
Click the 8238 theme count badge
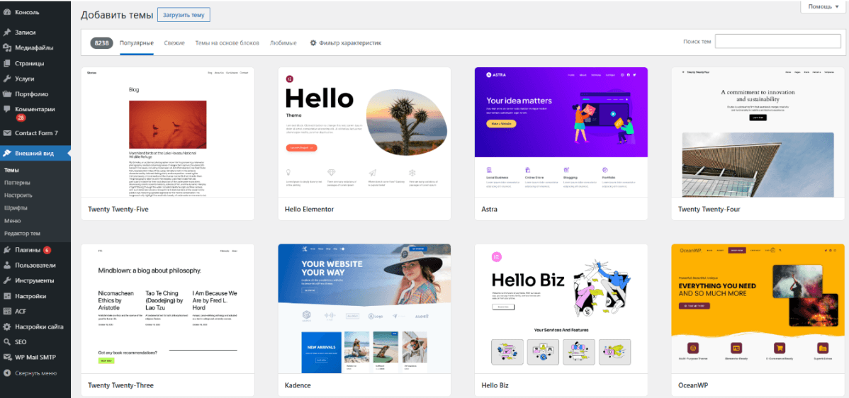(x=101, y=43)
